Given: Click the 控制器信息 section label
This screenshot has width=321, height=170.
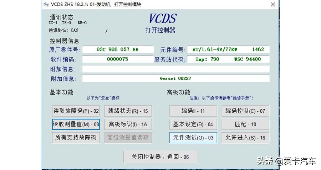Looking at the screenshot, I should point(65,41).
